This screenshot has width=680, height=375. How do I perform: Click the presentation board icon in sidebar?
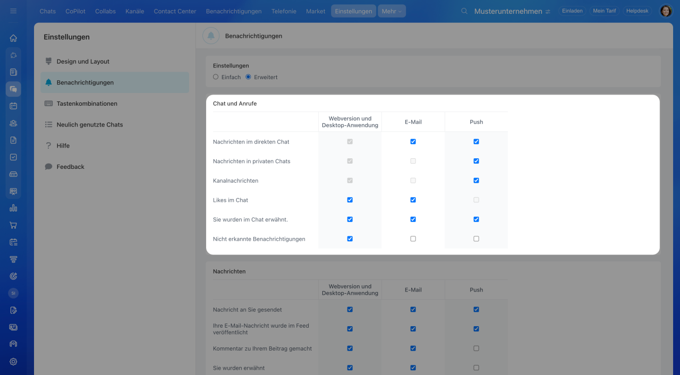(13, 191)
